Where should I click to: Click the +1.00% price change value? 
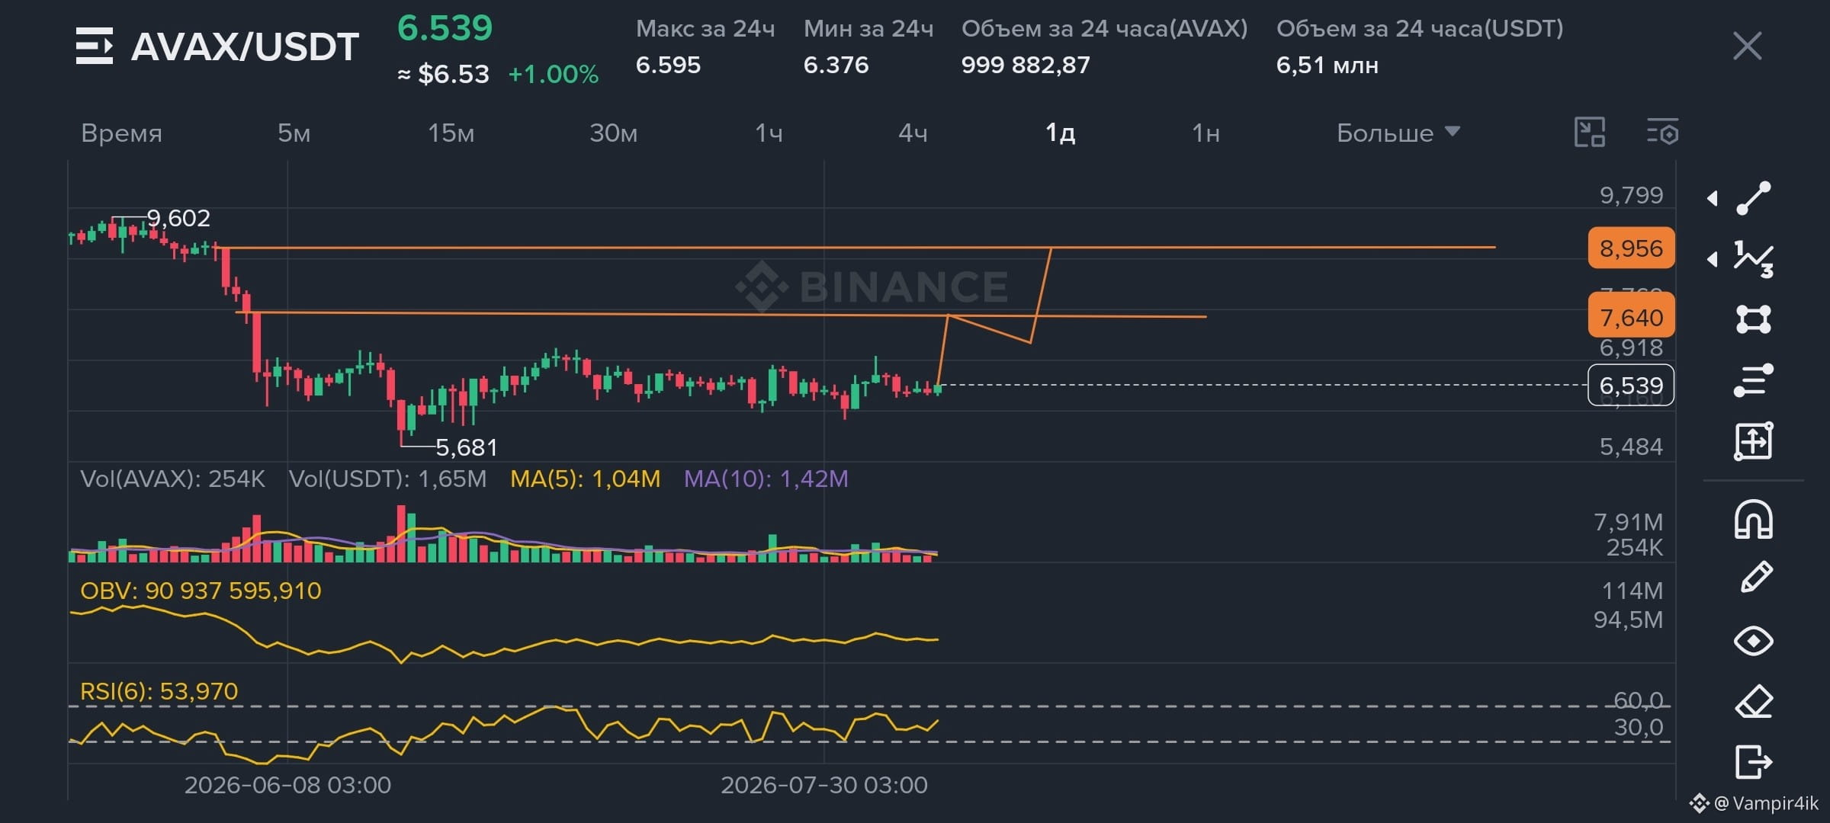(553, 74)
